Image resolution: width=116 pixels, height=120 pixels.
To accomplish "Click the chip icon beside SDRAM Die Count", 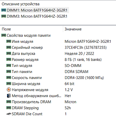I will point(9,114).
